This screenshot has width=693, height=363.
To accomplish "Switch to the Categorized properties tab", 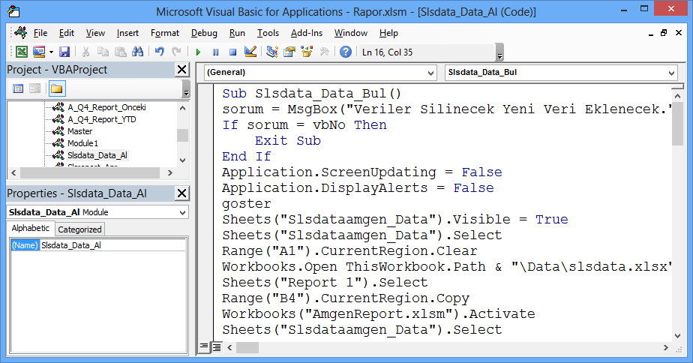I will [x=79, y=229].
